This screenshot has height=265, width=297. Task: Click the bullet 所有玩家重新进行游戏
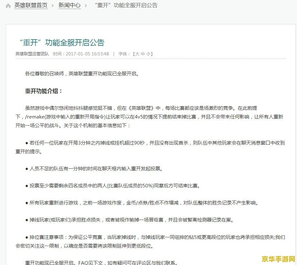click(x=142, y=203)
